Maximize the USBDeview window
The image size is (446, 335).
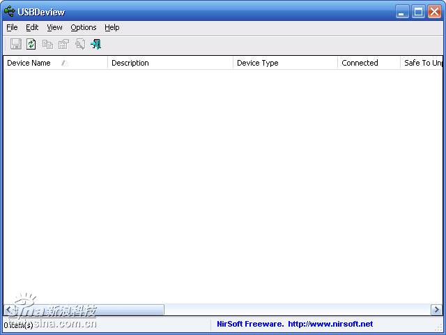click(418, 11)
